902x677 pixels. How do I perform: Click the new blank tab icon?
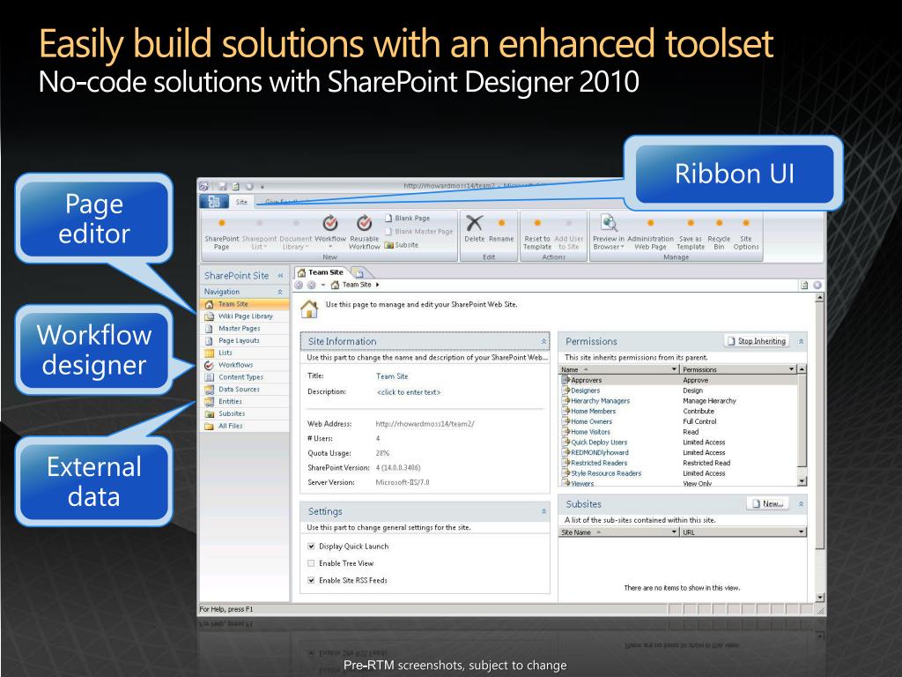[x=359, y=273]
